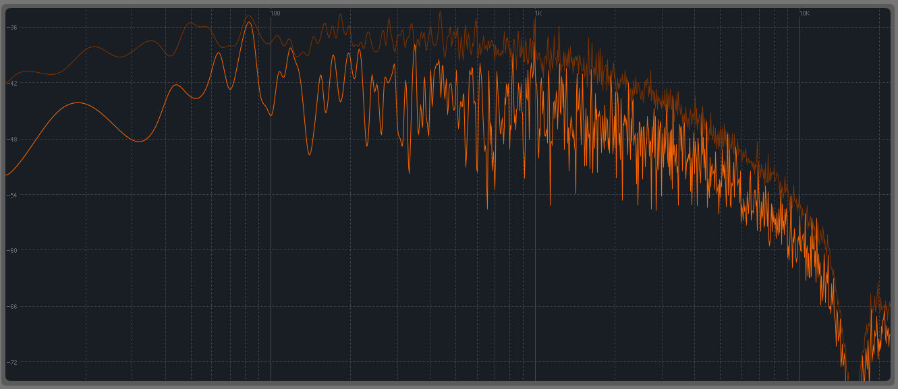
Task: Click the dark orange curve's start at left edge
Action: pos(7,82)
